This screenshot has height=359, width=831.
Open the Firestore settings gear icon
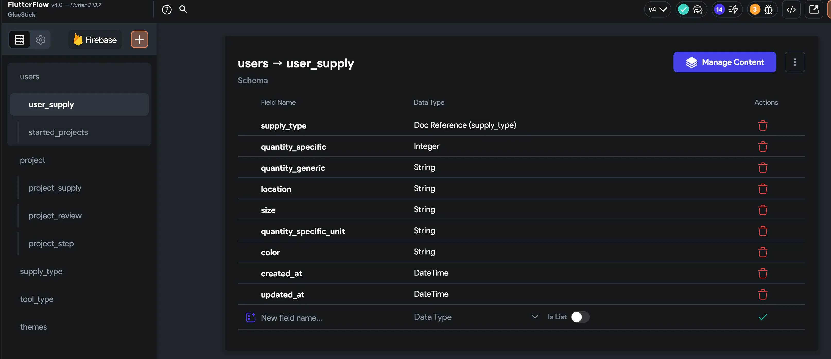click(41, 40)
